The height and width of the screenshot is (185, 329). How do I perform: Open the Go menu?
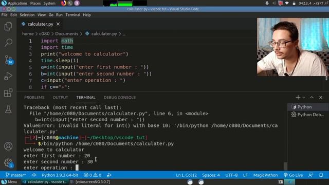51,15
